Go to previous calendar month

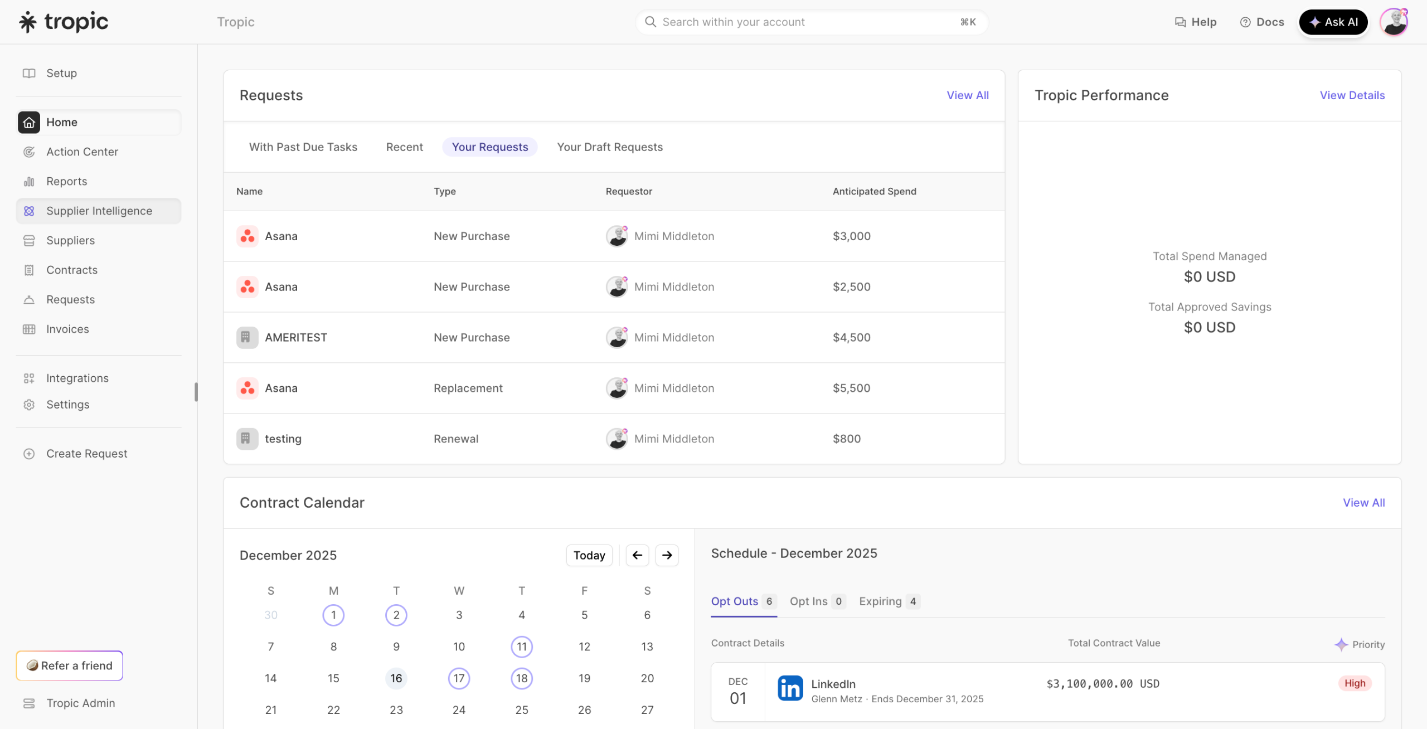pos(637,555)
